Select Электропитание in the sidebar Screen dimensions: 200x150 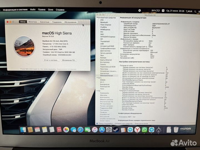pyautogui.click(x=106, y=76)
